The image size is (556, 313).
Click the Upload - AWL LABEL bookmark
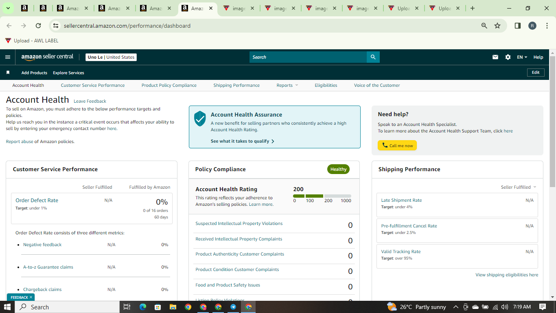pos(32,41)
